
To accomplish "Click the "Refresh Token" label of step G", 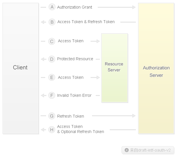I will pos(71,116).
